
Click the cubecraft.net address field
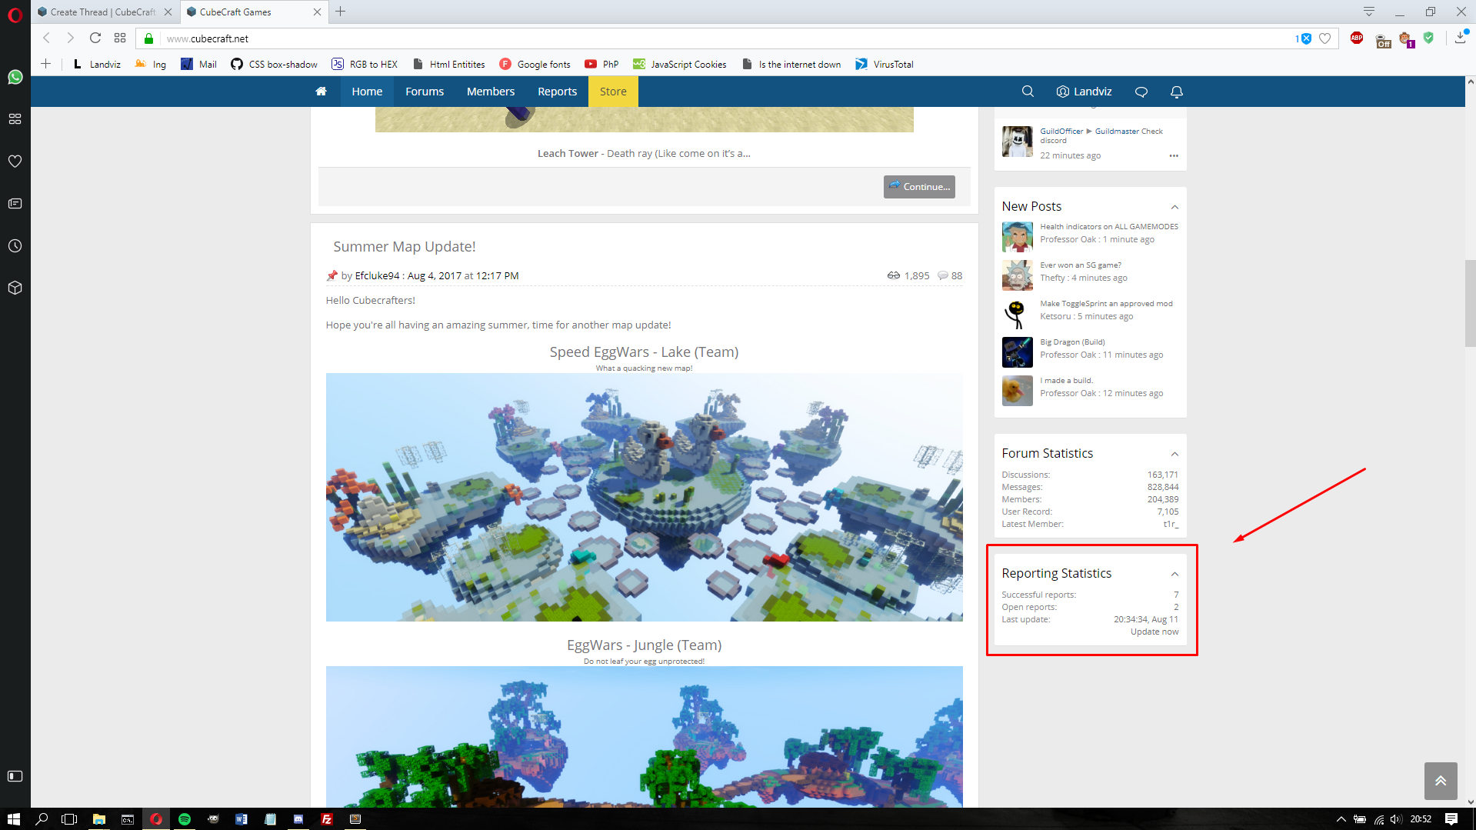click(723, 38)
